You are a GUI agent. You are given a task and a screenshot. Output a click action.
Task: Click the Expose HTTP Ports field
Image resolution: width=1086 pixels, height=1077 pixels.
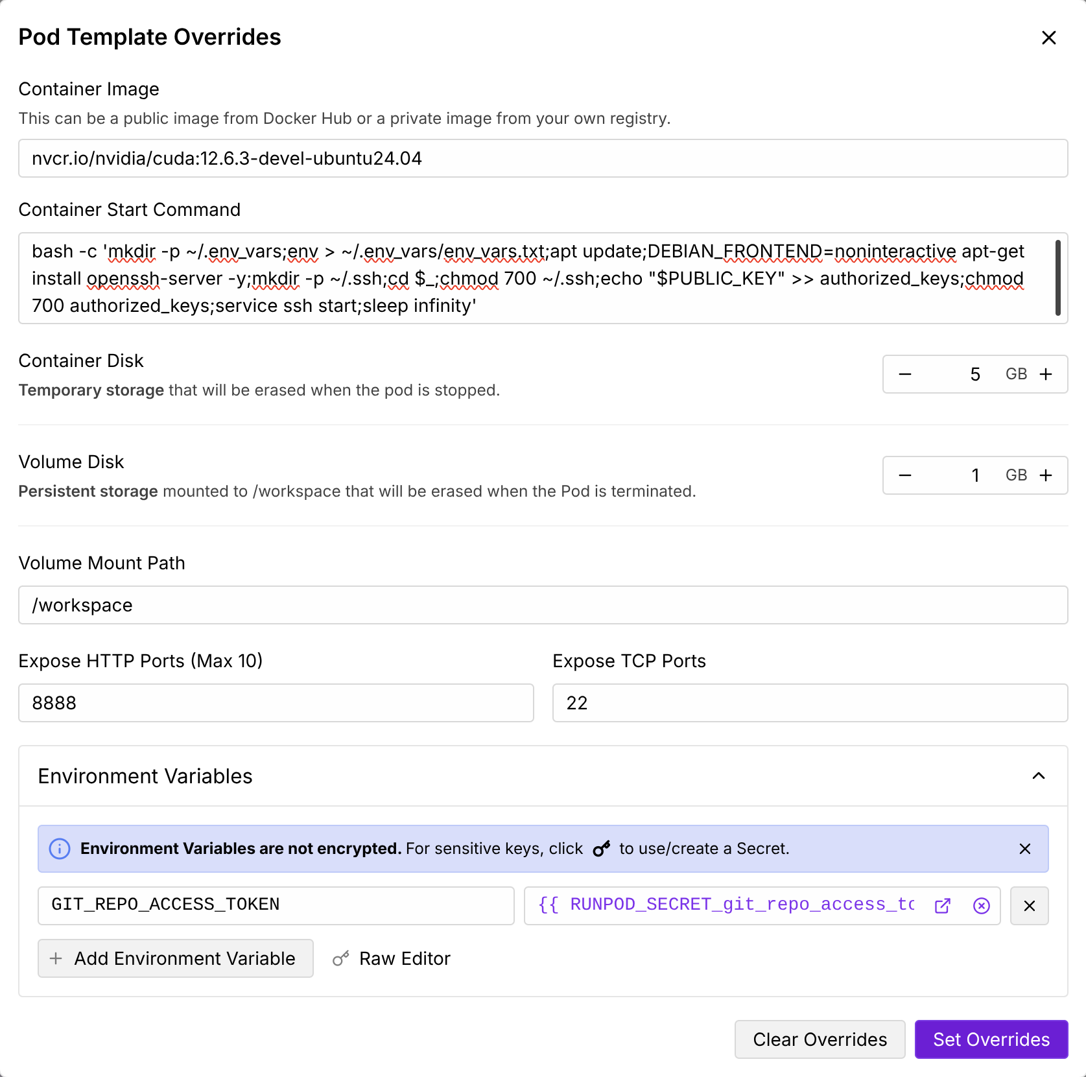(x=276, y=703)
